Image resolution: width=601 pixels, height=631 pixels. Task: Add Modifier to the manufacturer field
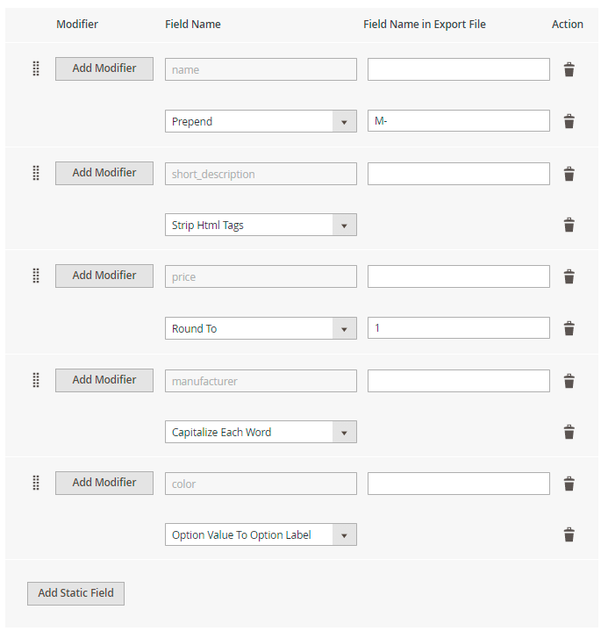[104, 380]
